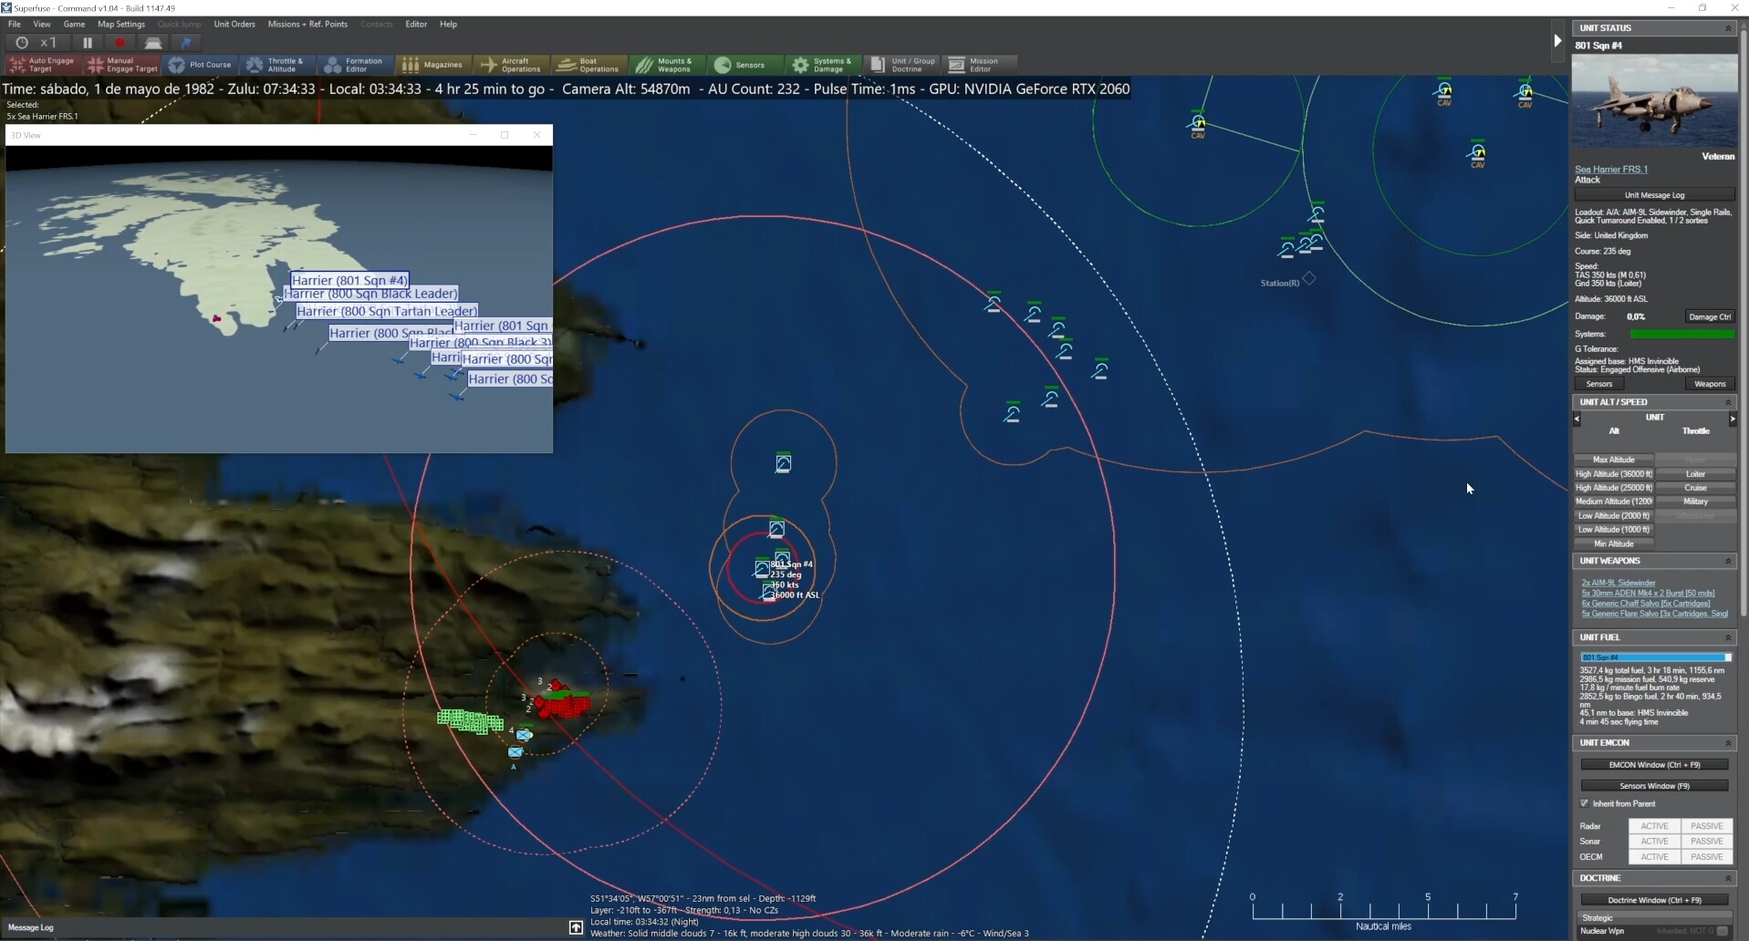The height and width of the screenshot is (941, 1749).
Task: Select Manual Engage Target
Action: coord(121,65)
